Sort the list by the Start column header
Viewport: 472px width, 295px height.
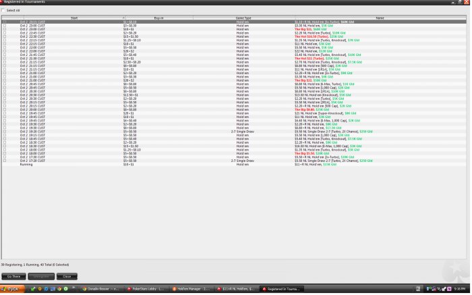(x=74, y=18)
